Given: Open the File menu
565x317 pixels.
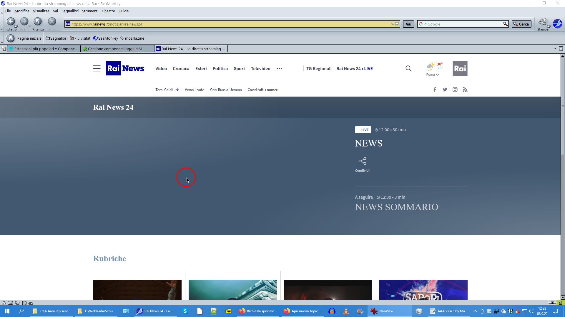Looking at the screenshot, I should pos(8,11).
